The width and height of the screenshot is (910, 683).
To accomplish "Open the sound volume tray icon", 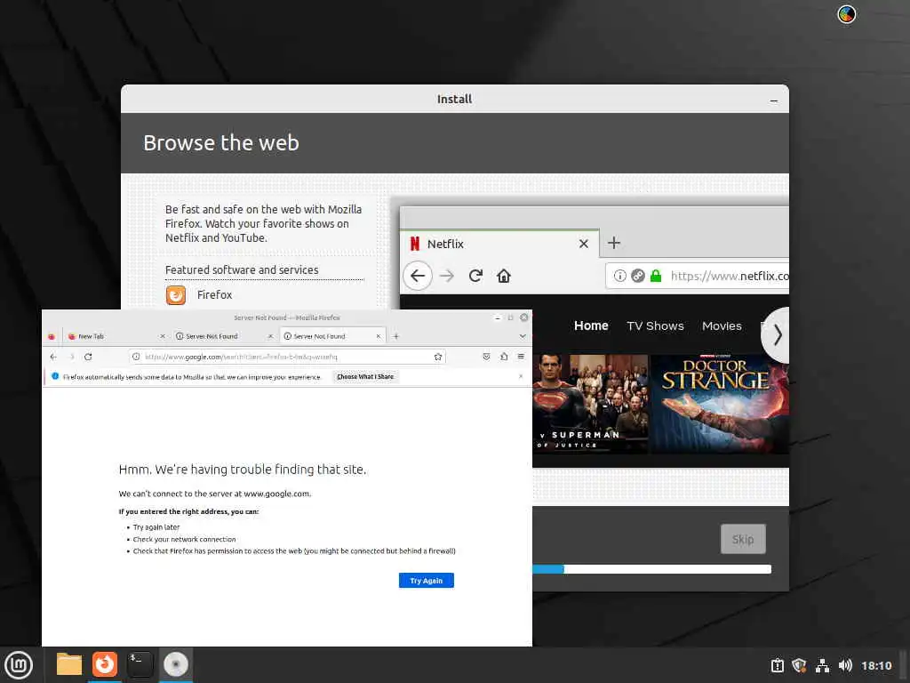I will click(x=845, y=665).
